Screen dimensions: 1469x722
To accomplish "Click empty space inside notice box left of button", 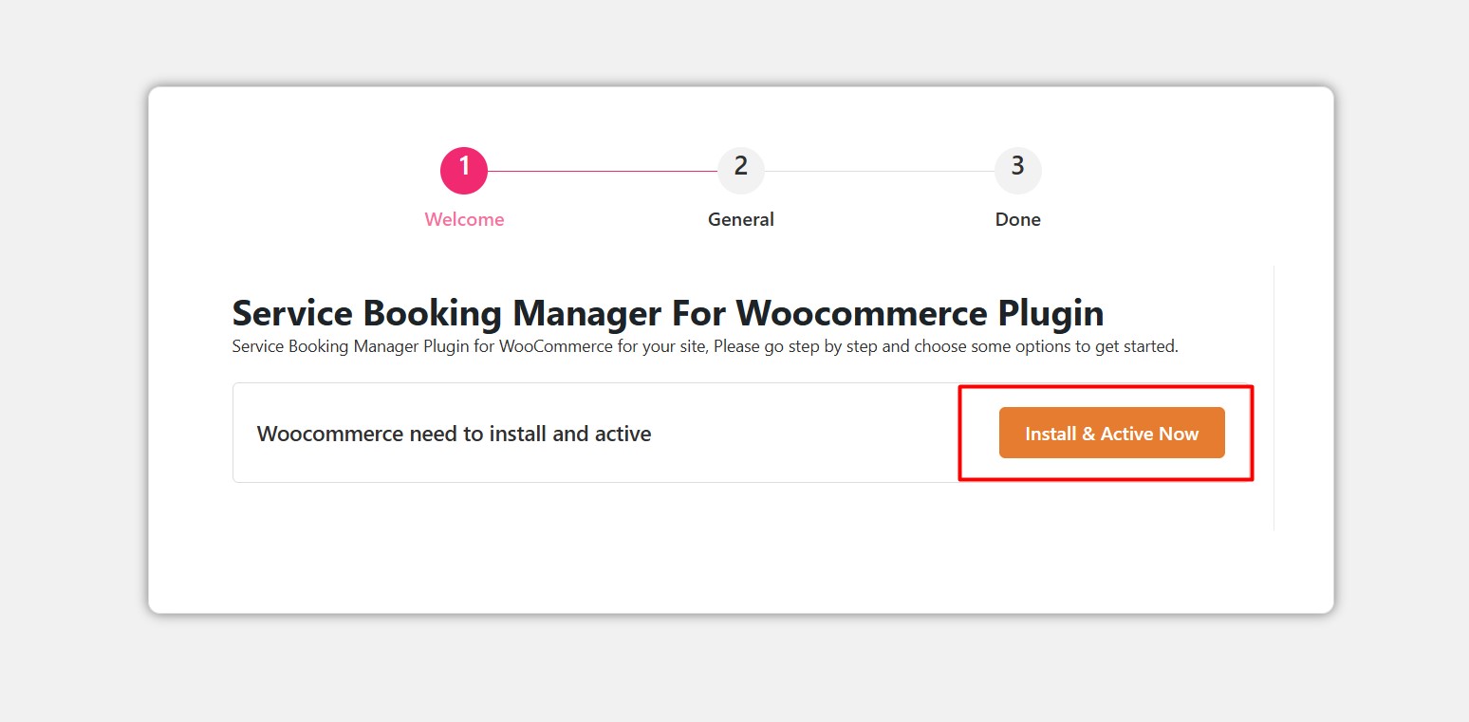I will coord(807,434).
